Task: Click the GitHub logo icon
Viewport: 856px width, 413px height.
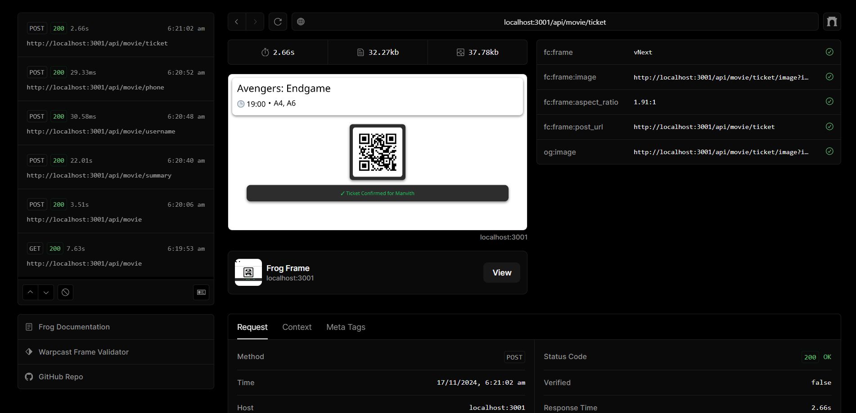Action: (x=29, y=377)
